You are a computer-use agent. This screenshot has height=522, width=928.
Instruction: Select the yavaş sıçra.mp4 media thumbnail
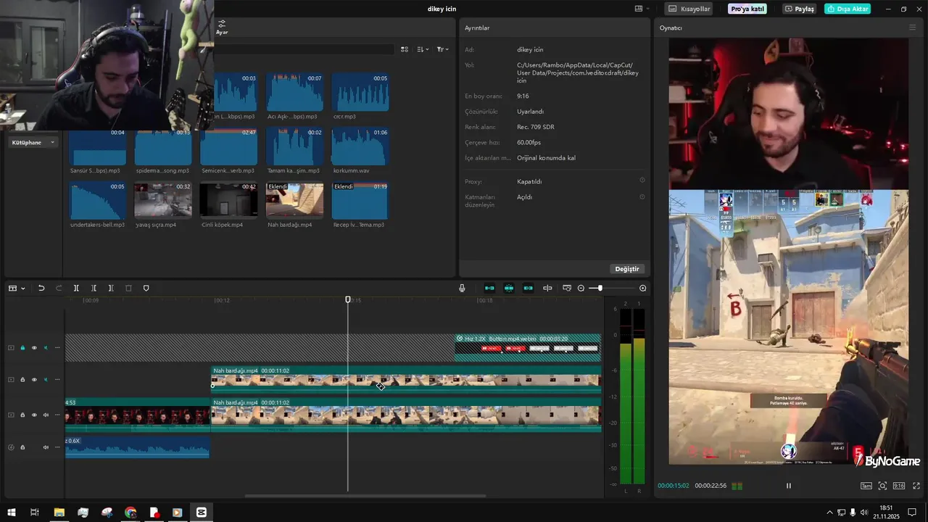(163, 200)
